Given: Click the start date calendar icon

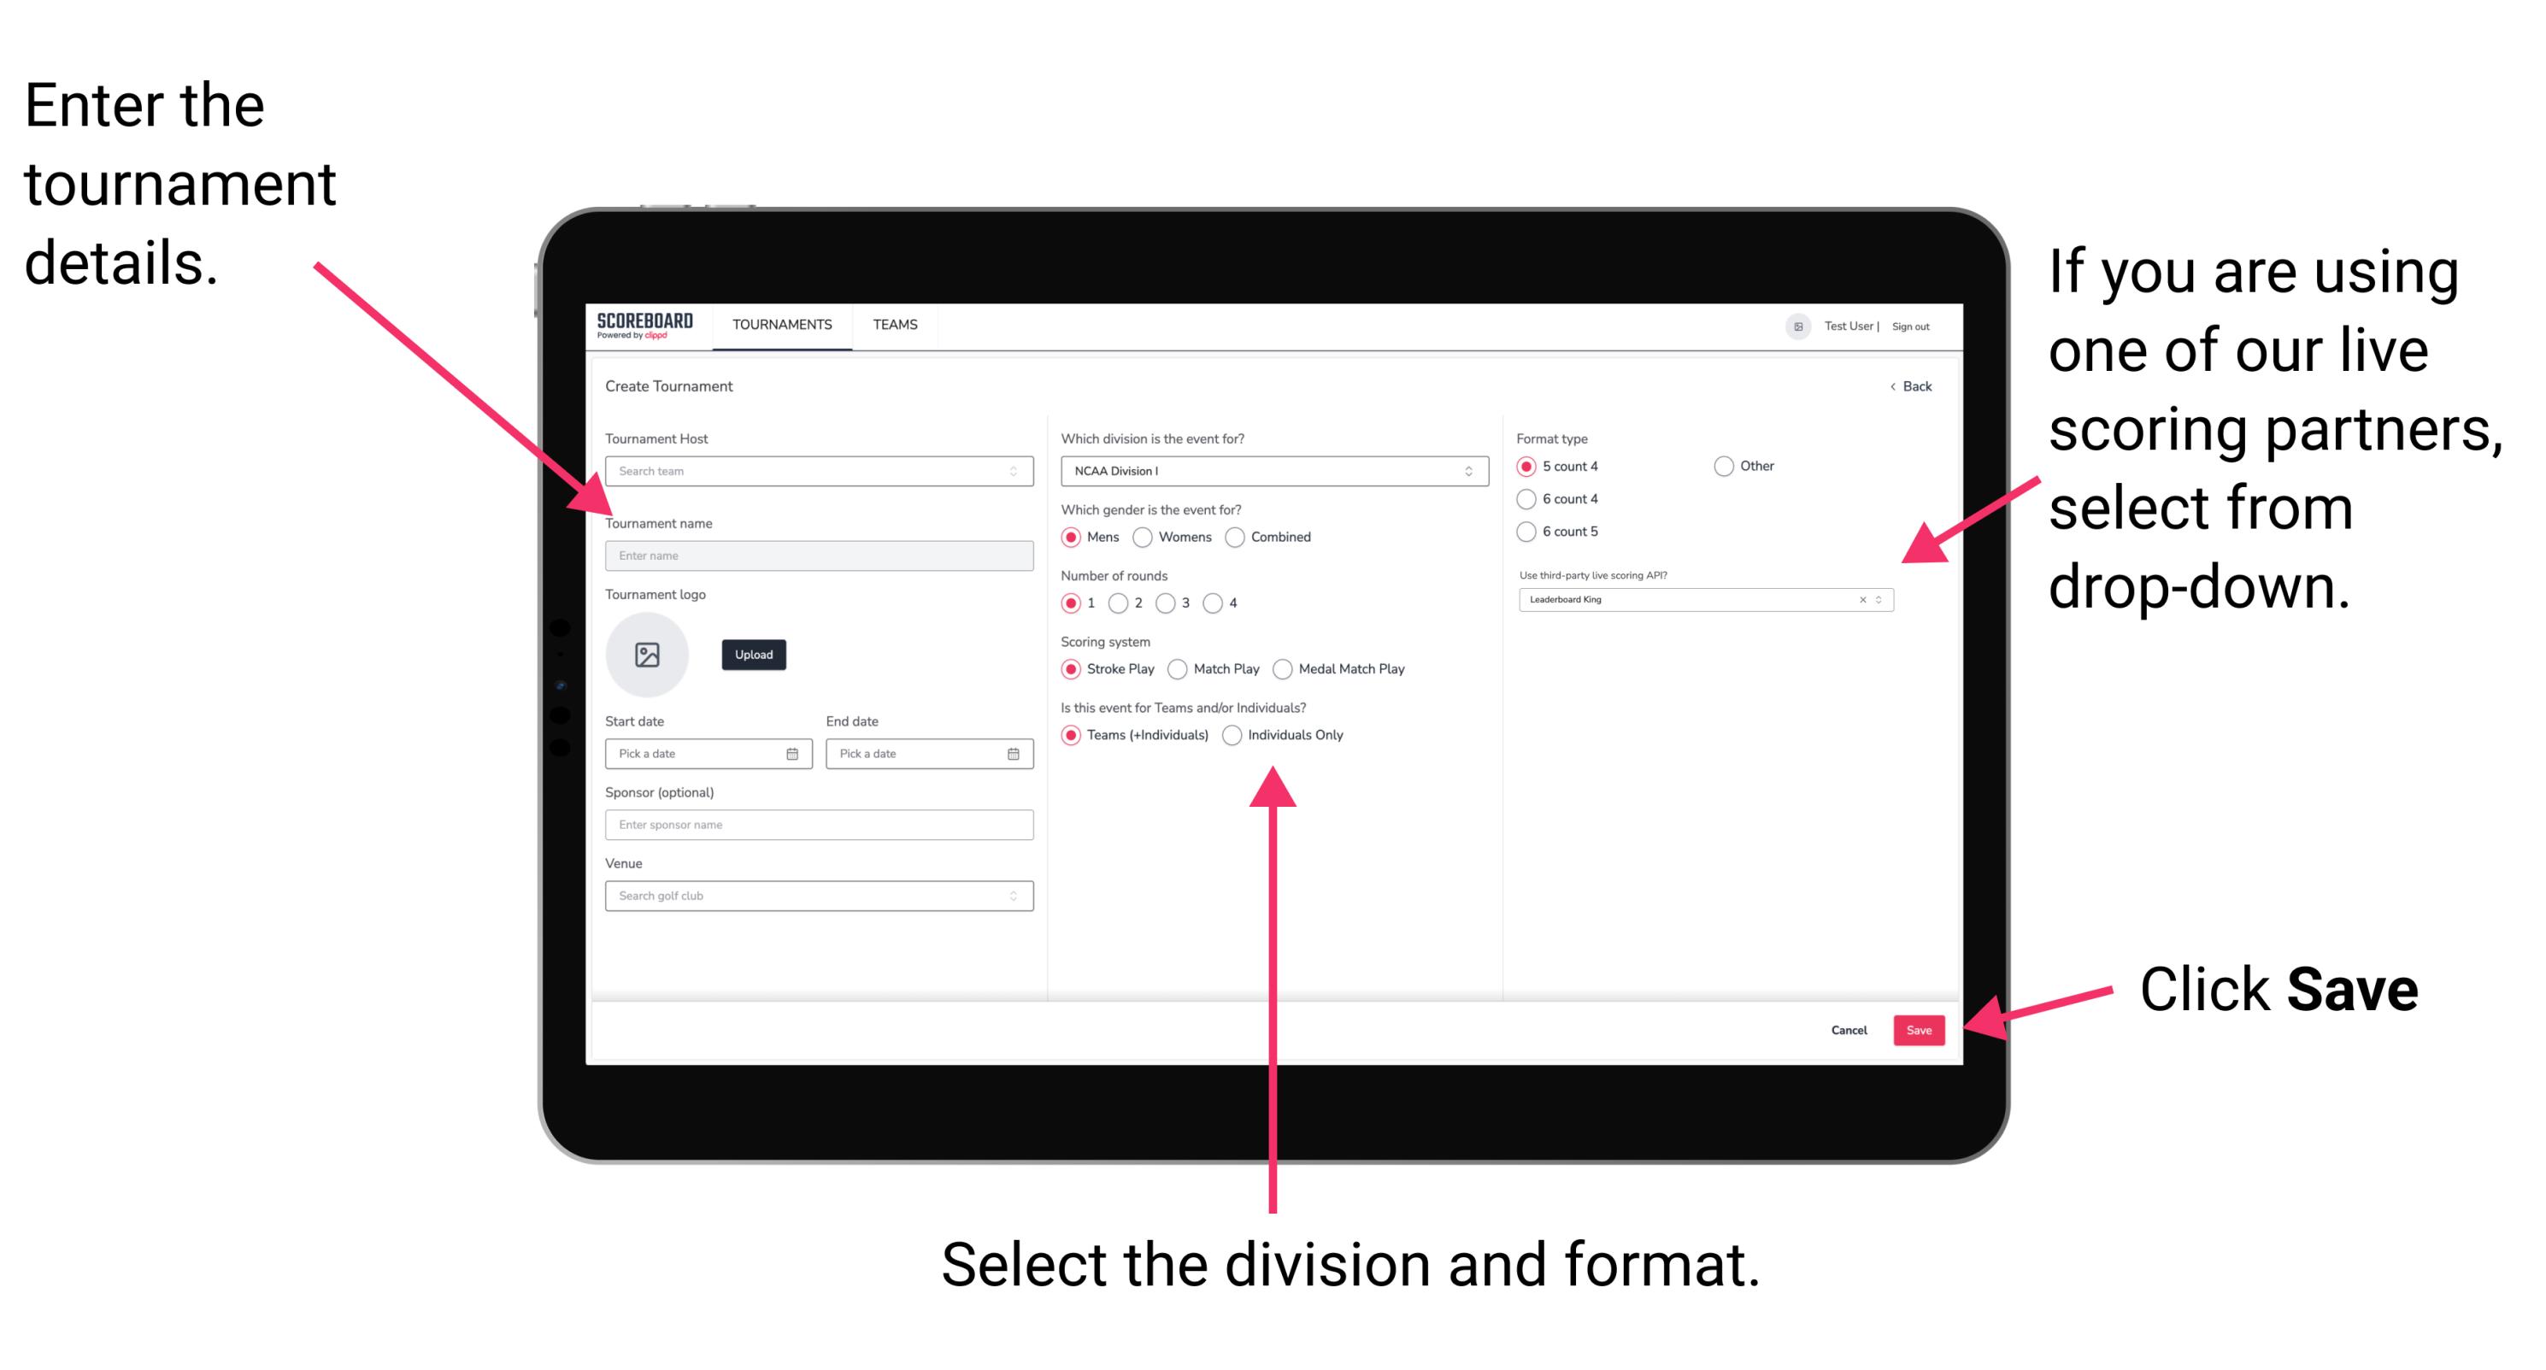Looking at the screenshot, I should coord(797,754).
